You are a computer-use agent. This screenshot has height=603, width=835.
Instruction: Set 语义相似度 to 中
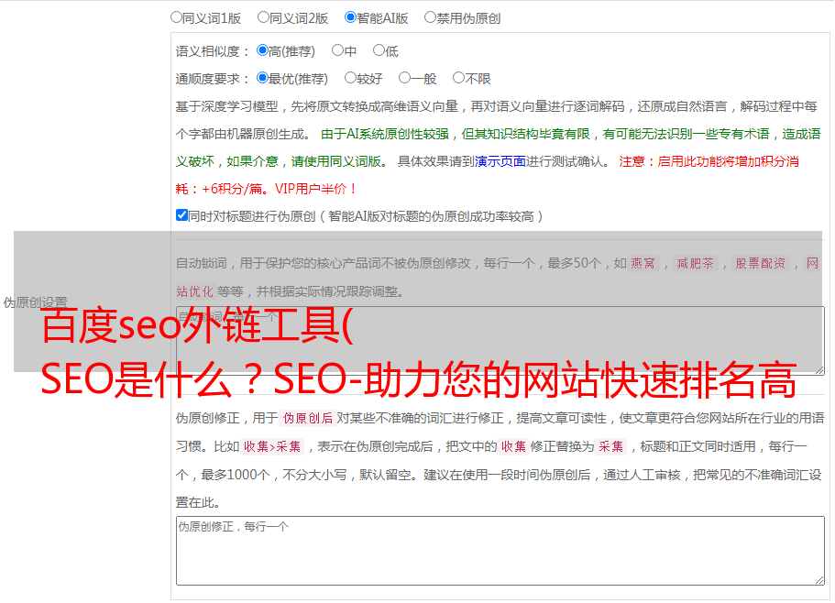click(337, 50)
